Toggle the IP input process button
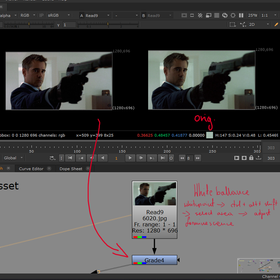 click(41, 16)
